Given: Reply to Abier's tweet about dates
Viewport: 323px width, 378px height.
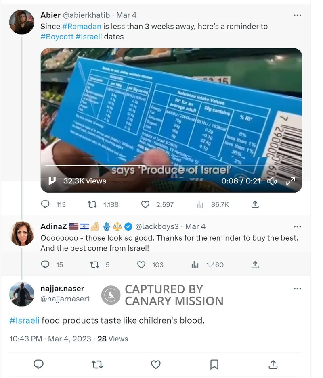Looking at the screenshot, I should click(x=46, y=204).
